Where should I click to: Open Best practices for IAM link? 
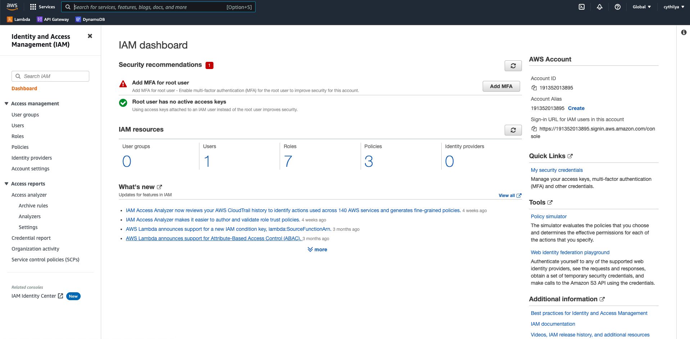[589, 313]
